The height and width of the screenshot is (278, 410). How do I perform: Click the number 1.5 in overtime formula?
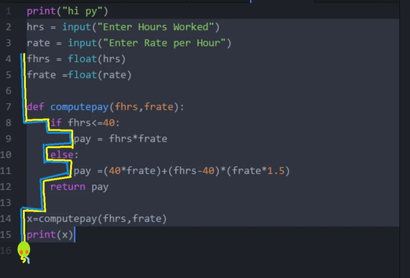[x=275, y=171]
